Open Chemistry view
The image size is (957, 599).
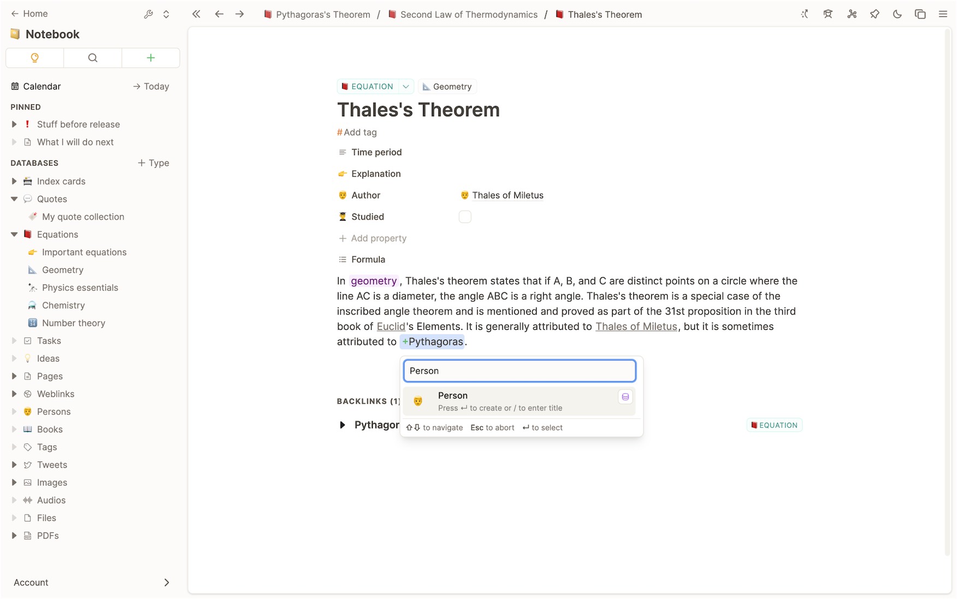[x=63, y=305]
